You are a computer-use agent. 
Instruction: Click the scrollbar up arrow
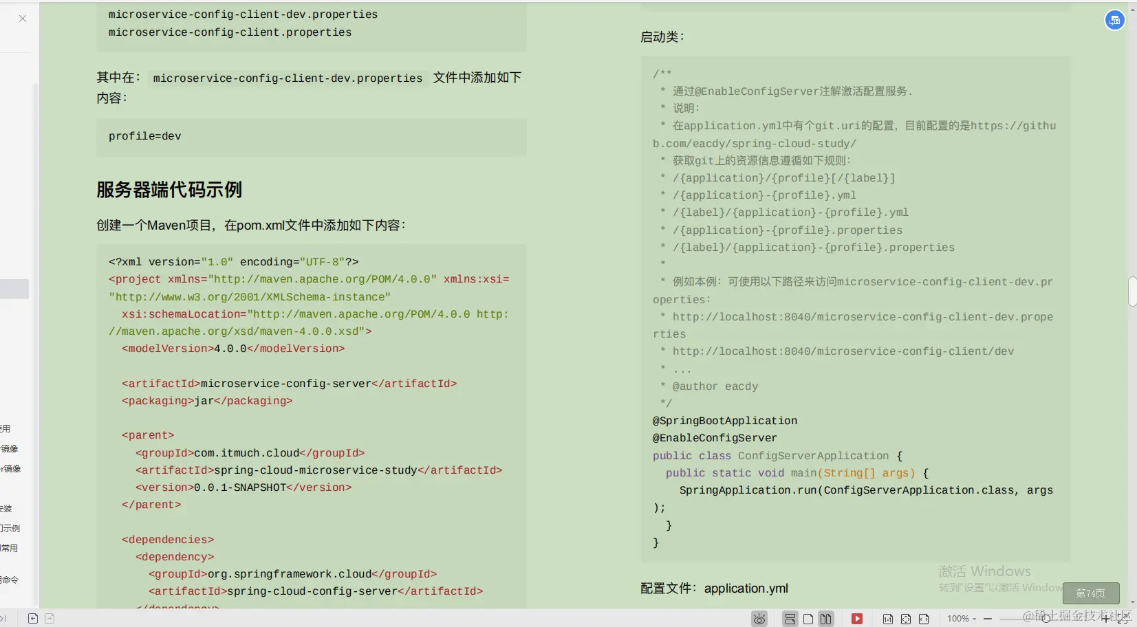pyautogui.click(x=1131, y=9)
